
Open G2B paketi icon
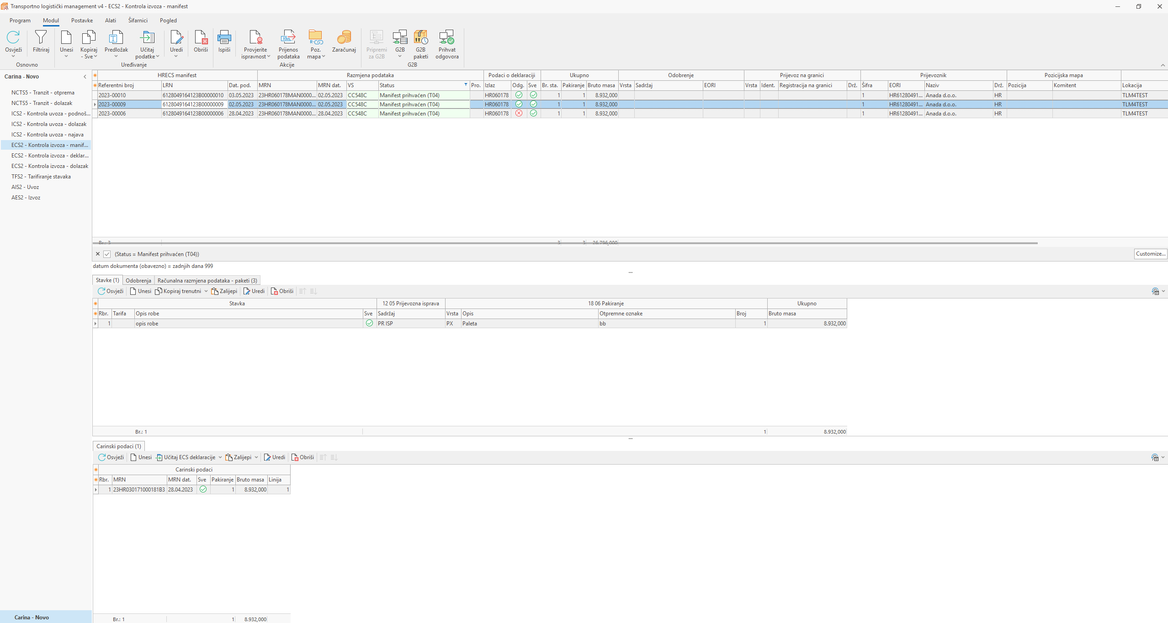click(x=420, y=37)
